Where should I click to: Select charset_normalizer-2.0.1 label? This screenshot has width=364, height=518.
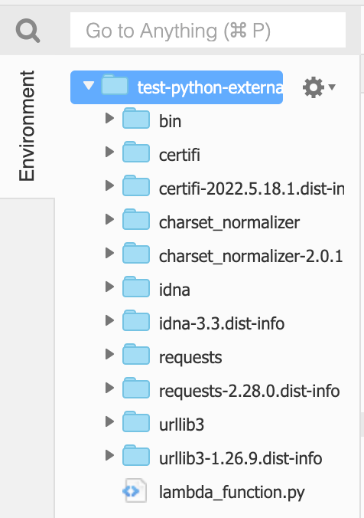252,257
